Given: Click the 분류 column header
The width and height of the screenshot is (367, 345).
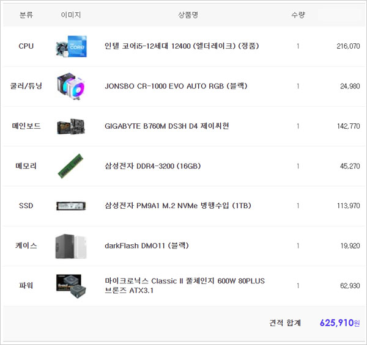Looking at the screenshot, I should pos(26,15).
